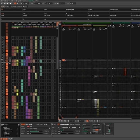
Task: Click the octave field showing 4
Action: pos(73,3)
